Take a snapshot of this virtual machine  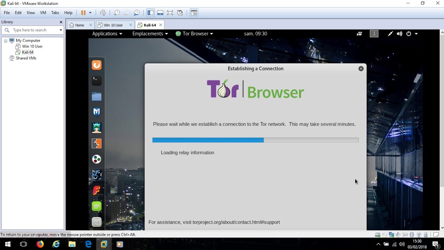(117, 13)
